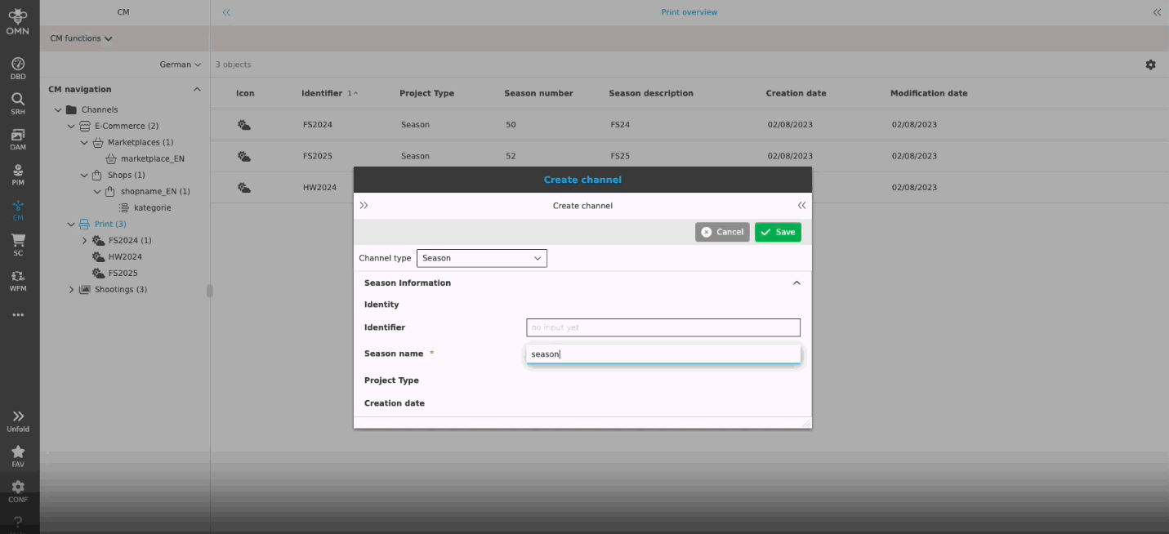Open the Channel type dropdown

tap(481, 258)
